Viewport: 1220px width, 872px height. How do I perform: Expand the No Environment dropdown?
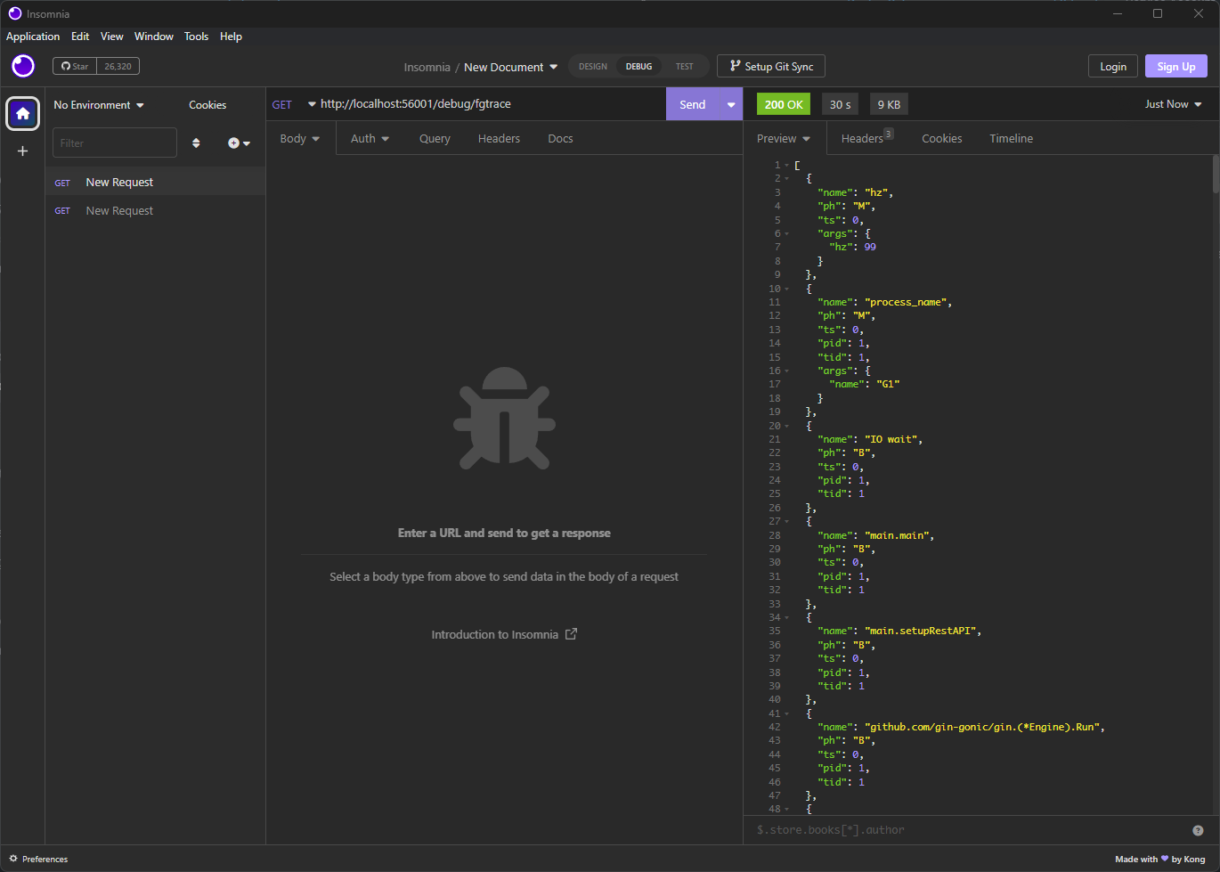(x=98, y=105)
